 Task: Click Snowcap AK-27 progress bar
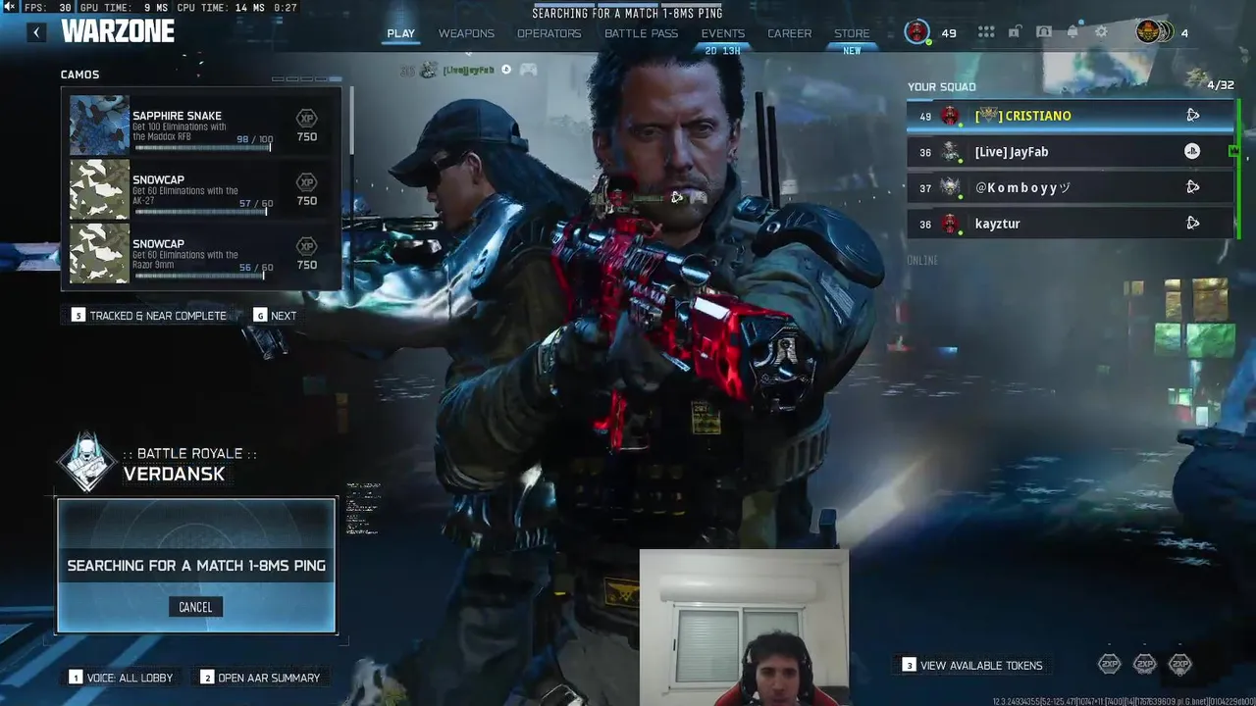200,211
